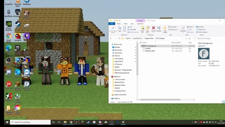
Task: Open the Move to dropdown
Action: click(x=142, y=30)
